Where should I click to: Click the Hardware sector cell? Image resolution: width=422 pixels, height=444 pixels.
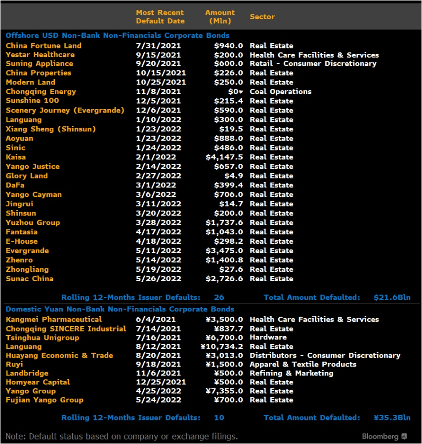pos(268,337)
